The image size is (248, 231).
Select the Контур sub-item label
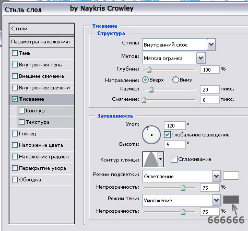coord(35,111)
